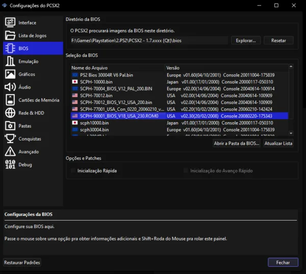Select the SCPH-10000.bin BIOS file
The image size is (306, 274).
tap(180, 81)
